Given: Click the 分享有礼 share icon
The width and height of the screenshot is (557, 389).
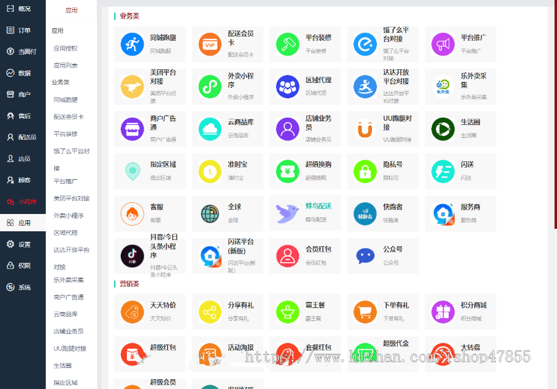Looking at the screenshot, I should 210,312.
